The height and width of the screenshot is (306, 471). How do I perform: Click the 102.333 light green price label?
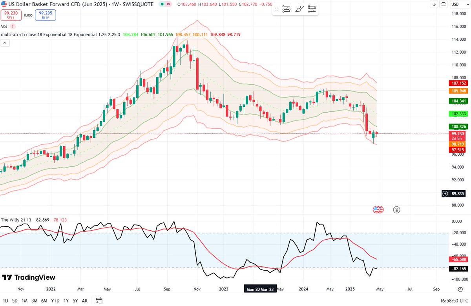pos(459,114)
